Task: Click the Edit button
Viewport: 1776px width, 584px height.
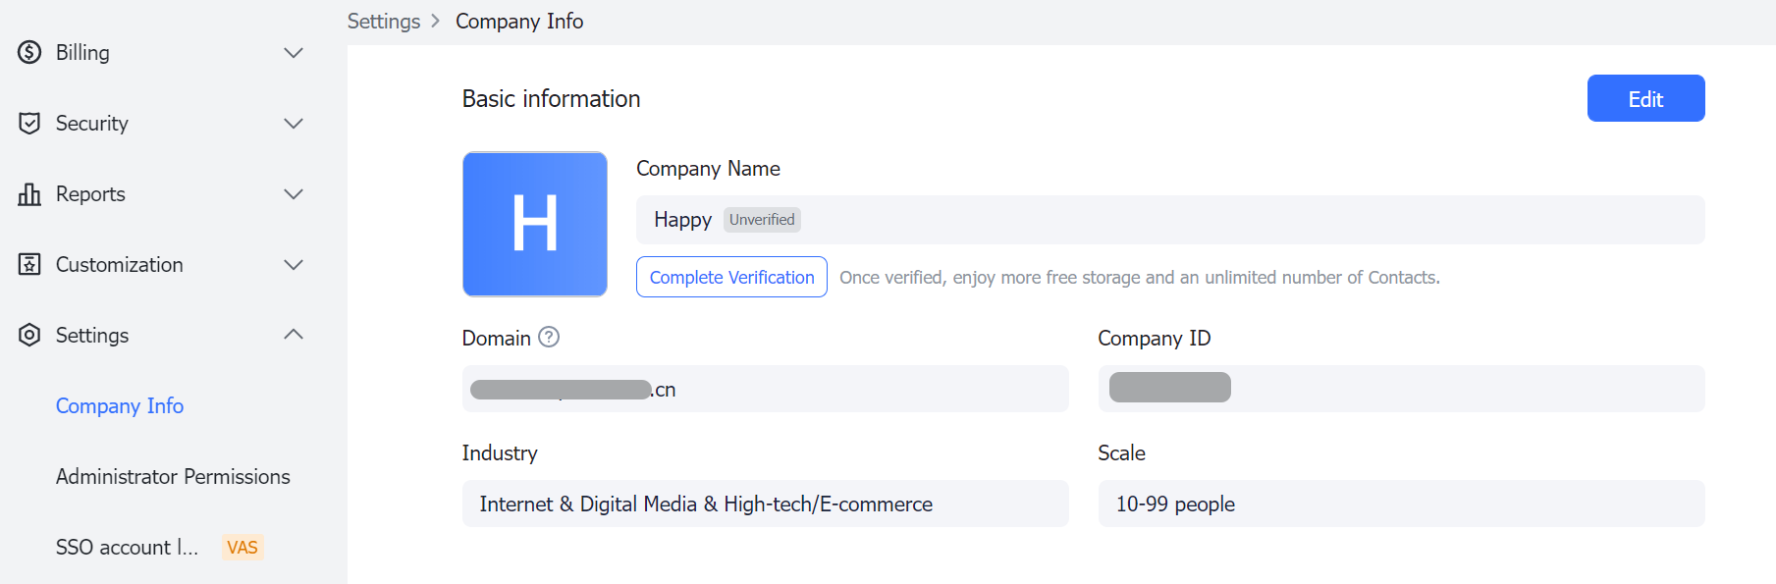Action: tap(1645, 98)
